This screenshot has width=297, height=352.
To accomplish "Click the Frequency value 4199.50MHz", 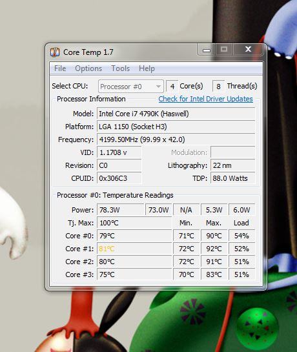I will (x=176, y=140).
